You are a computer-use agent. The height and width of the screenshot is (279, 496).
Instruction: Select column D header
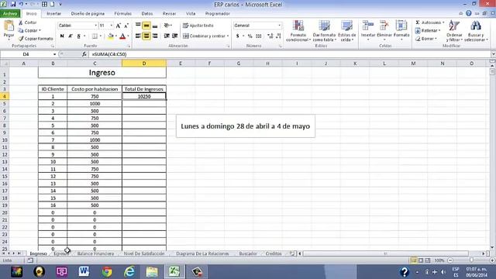(144, 64)
